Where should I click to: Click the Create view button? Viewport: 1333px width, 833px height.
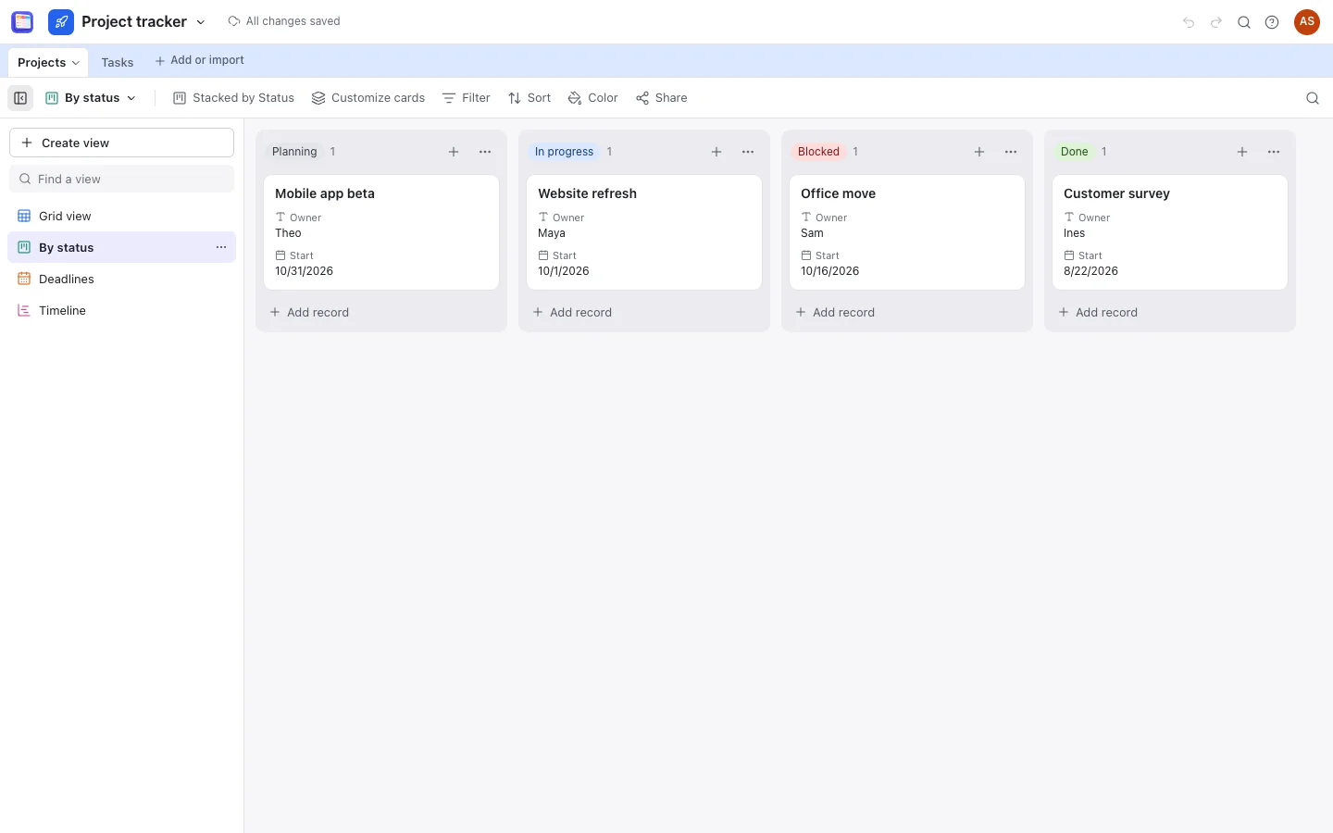121,143
